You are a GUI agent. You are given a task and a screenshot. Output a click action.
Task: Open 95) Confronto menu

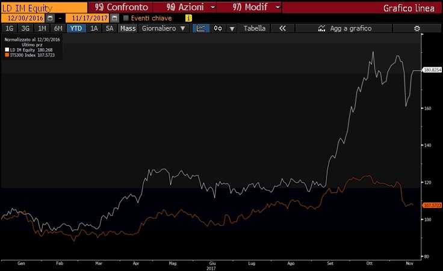[121, 7]
